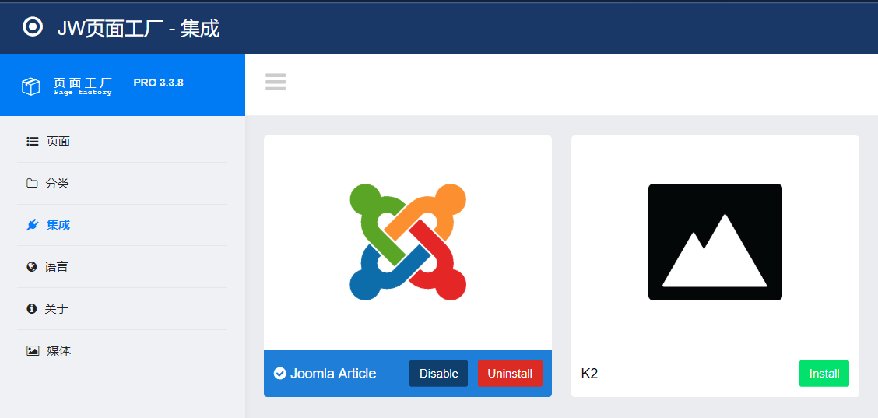Select the 集成 menu item
This screenshot has height=418, width=878.
122,225
